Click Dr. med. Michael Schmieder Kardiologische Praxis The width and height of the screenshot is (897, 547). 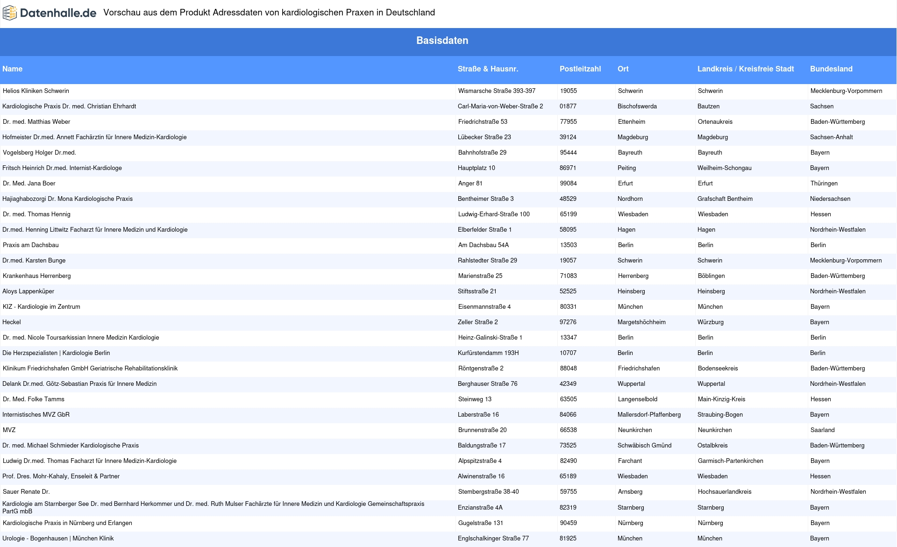pyautogui.click(x=71, y=446)
